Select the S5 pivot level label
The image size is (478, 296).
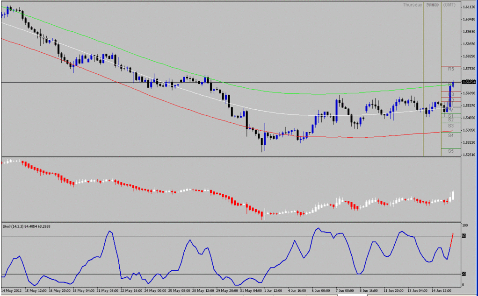tap(450, 151)
